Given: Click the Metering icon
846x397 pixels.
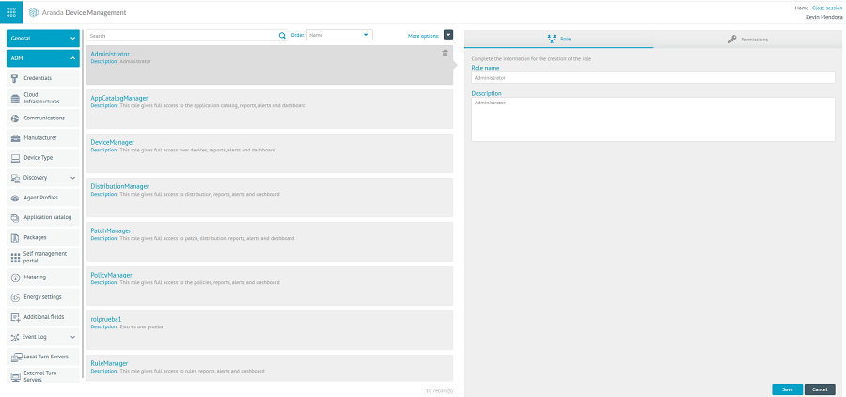Looking at the screenshot, I should point(15,278).
